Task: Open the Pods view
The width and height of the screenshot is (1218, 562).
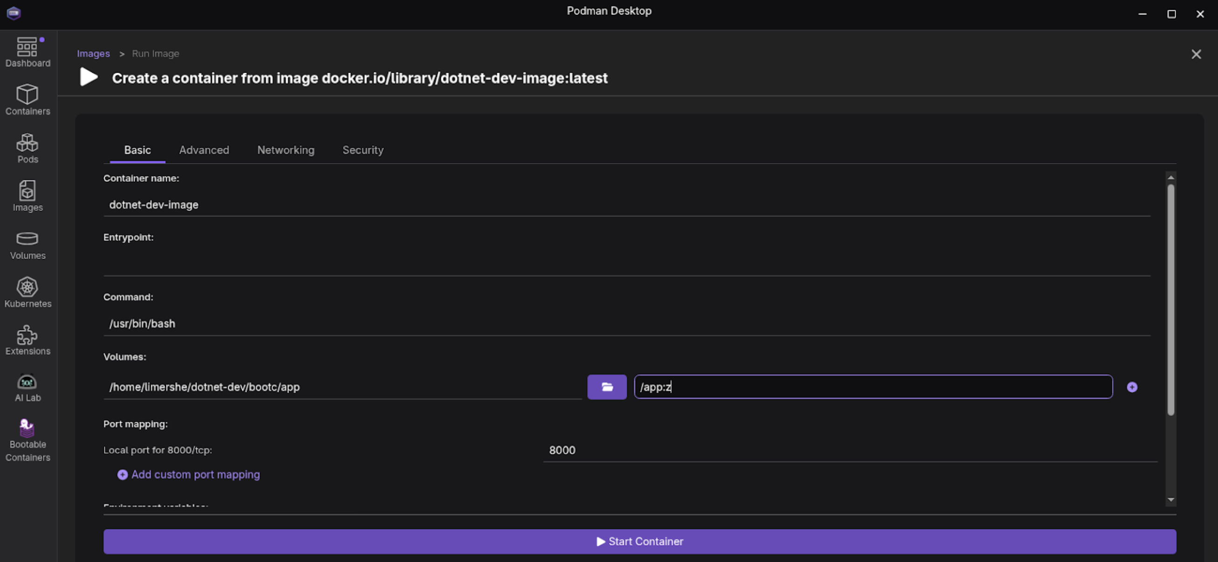Action: [27, 148]
